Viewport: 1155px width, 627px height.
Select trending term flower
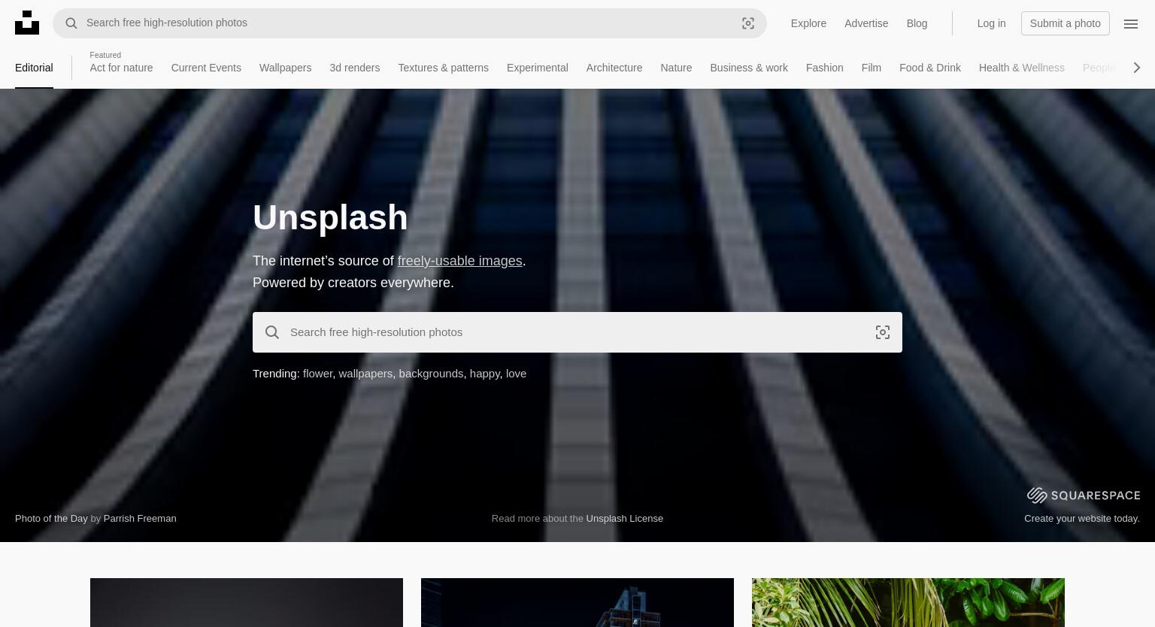(x=317, y=374)
